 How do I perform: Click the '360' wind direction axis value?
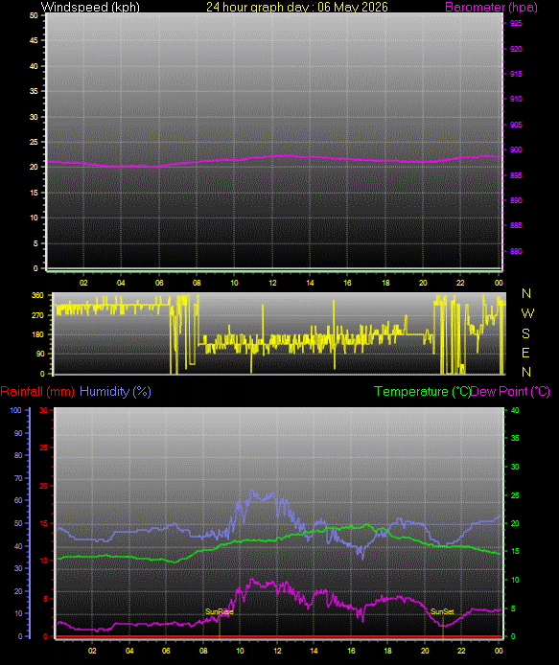coord(37,295)
